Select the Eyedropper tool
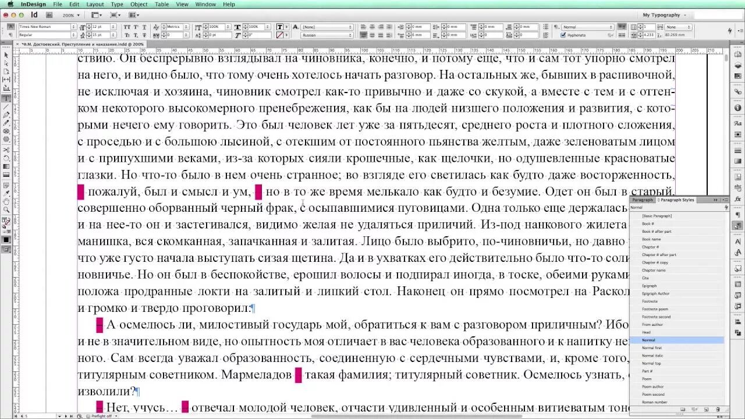Screen dimensions: 745x419 tap(6, 193)
